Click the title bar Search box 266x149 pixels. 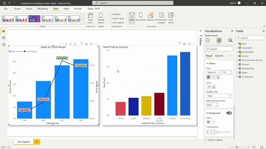pos(133,3)
